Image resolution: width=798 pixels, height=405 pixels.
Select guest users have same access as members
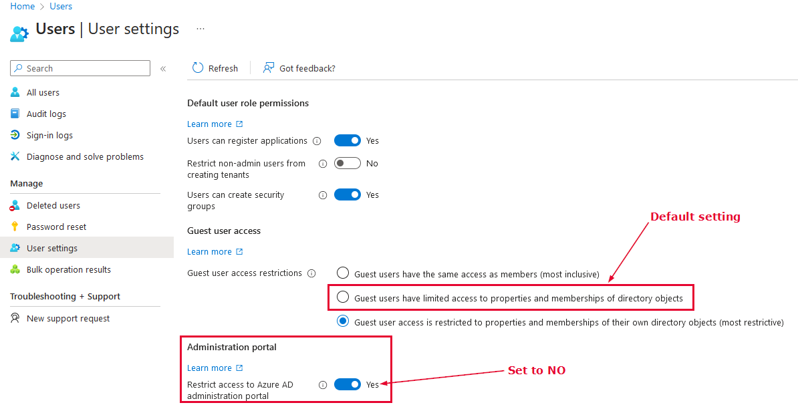point(343,273)
